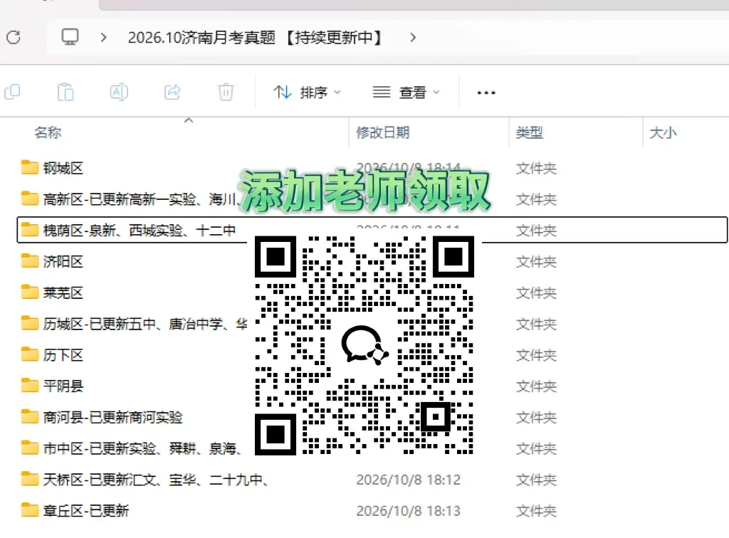Click the 文件夹 type cell of 钢城区
729x538 pixels.
click(x=536, y=168)
